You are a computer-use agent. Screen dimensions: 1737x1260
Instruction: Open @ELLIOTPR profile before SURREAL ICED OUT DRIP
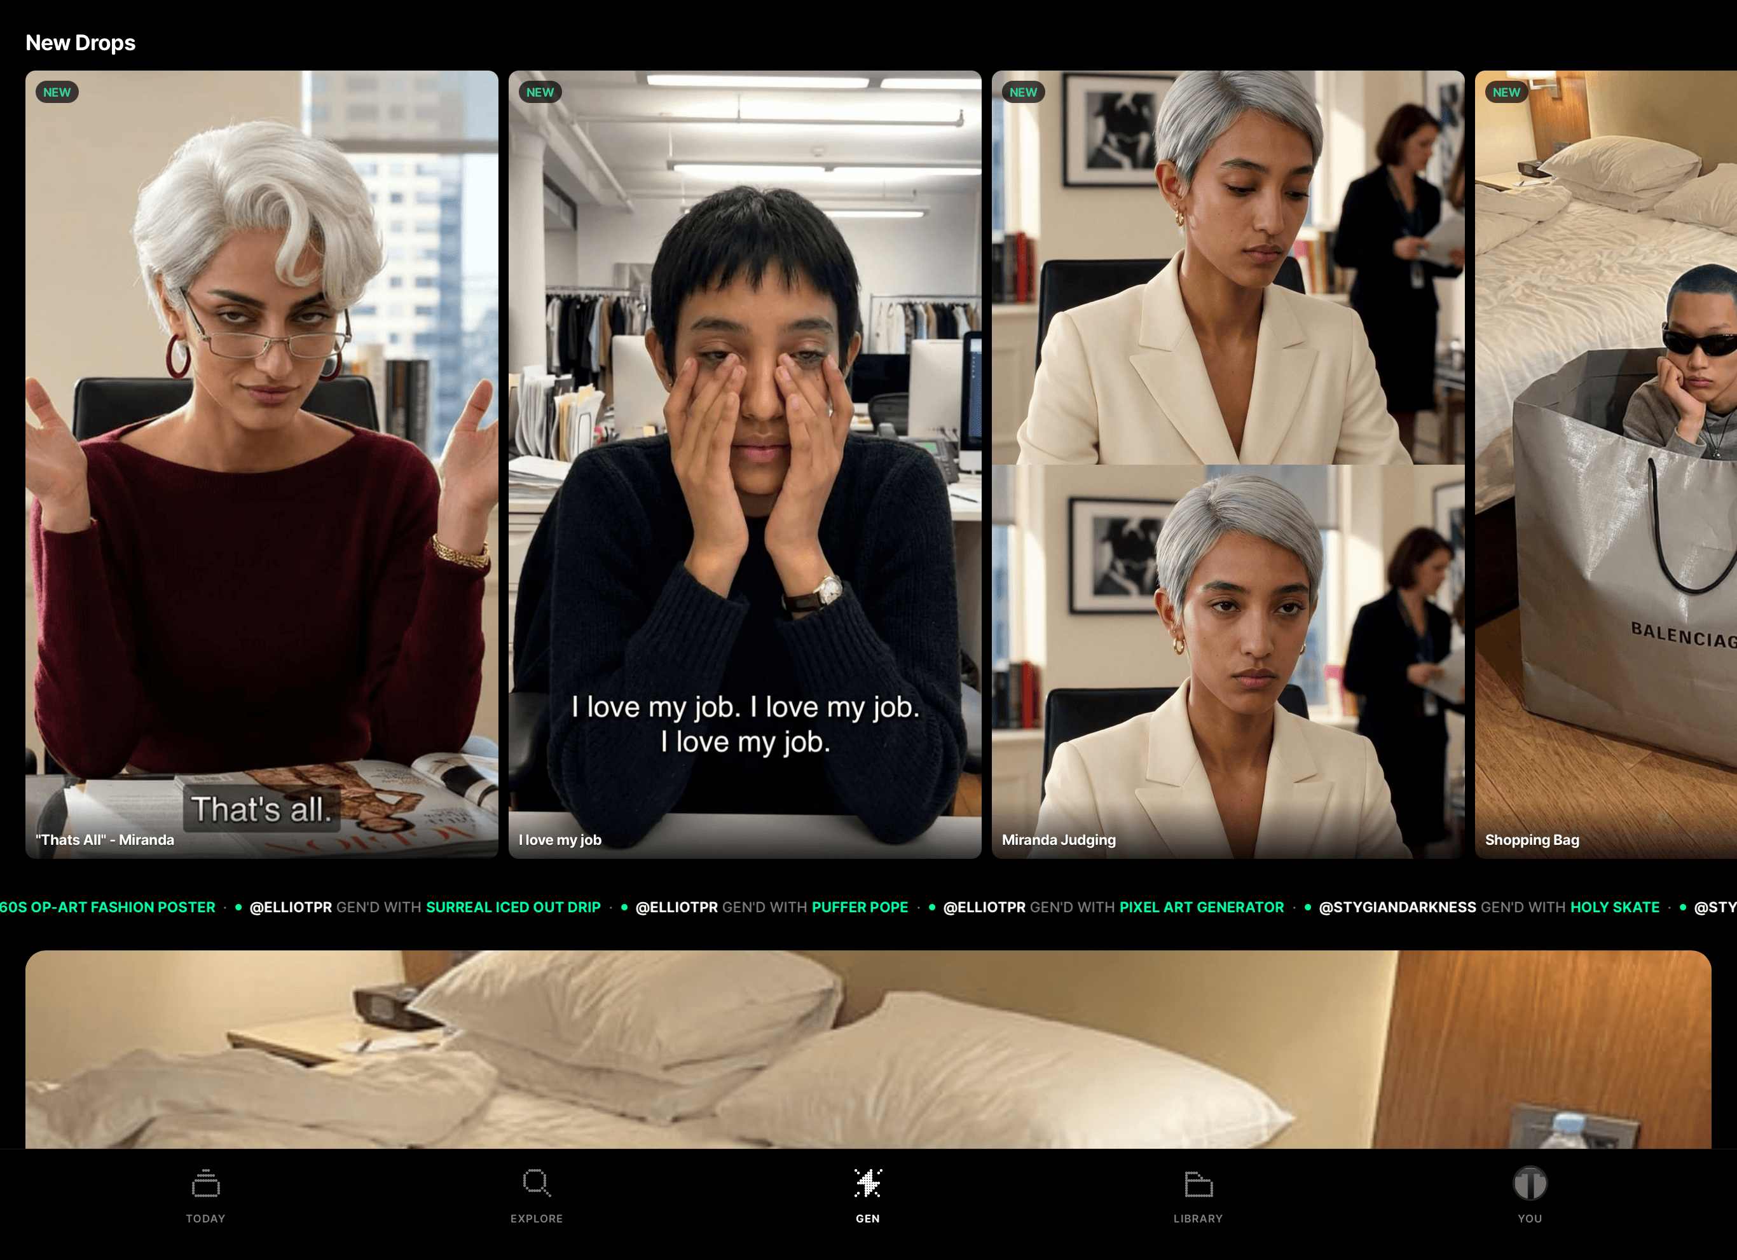tap(291, 907)
